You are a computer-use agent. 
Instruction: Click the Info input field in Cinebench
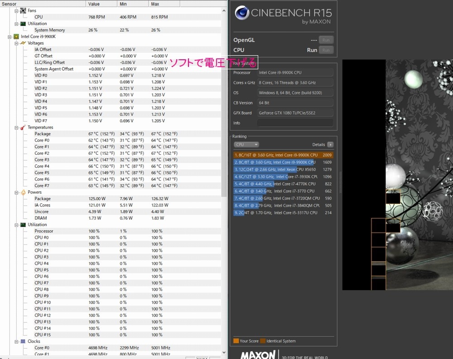295,123
